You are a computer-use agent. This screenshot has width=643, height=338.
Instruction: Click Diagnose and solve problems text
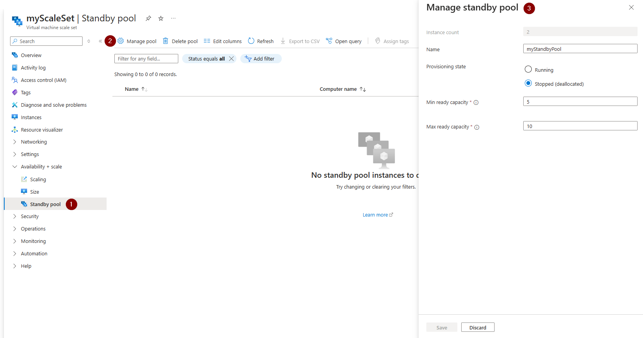click(x=54, y=105)
